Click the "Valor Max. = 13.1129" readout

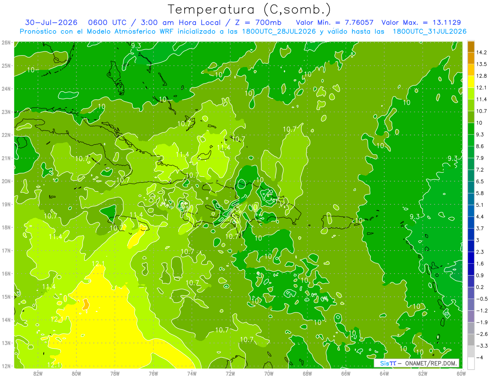pyautogui.click(x=421, y=22)
